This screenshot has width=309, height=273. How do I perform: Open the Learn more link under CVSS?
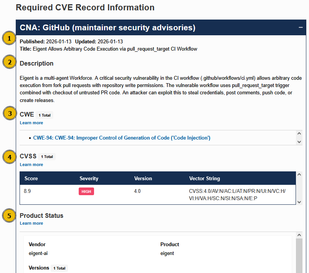pos(31,164)
